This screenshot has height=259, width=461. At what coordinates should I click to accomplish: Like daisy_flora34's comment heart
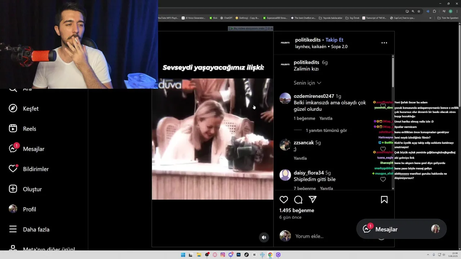(x=383, y=179)
